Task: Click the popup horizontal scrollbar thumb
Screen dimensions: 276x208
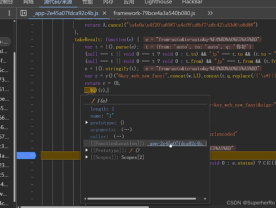Action: 142,199
